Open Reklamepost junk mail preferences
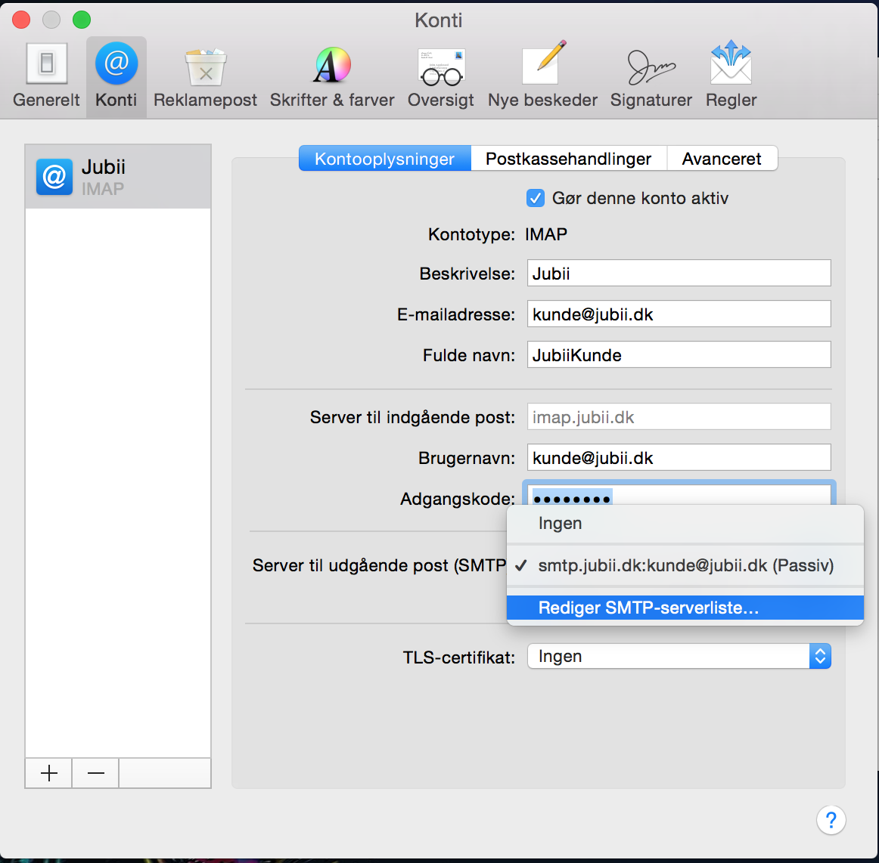This screenshot has width=879, height=863. pyautogui.click(x=205, y=76)
